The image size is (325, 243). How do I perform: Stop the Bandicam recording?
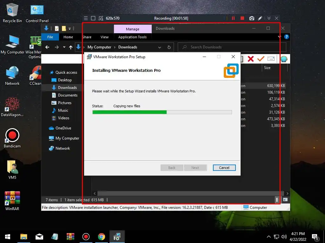242,18
